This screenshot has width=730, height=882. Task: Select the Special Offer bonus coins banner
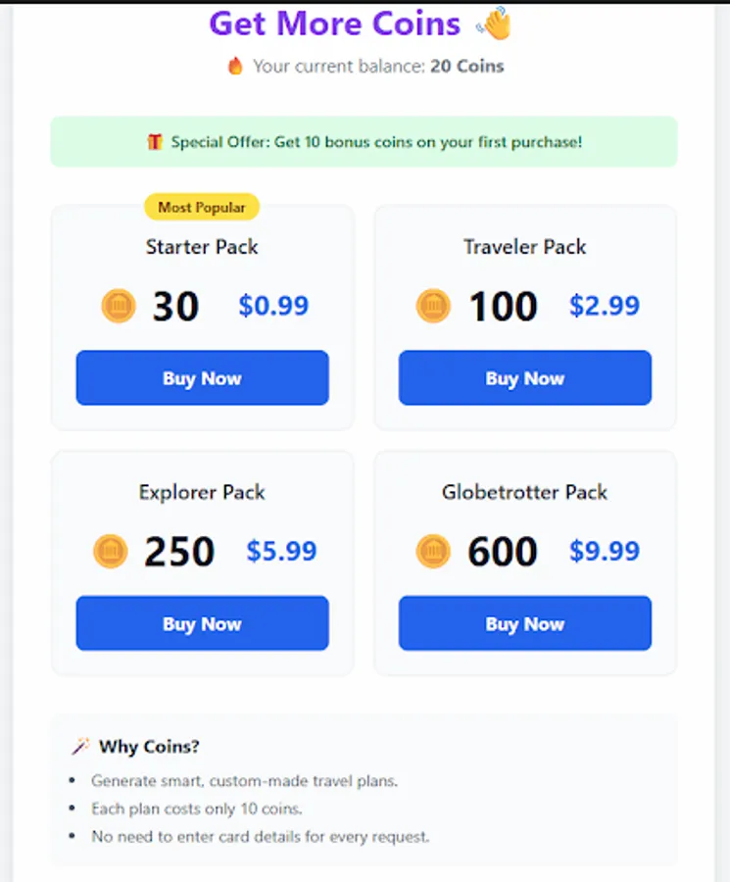[364, 142]
